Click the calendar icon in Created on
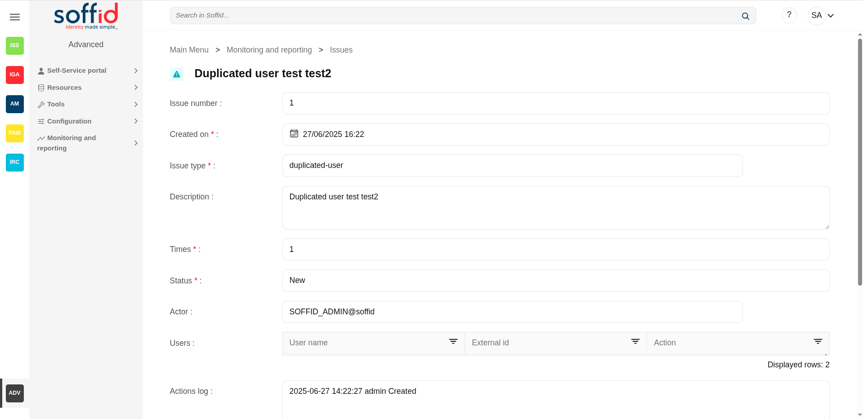Screen dimensions: 863x419 [294, 134]
